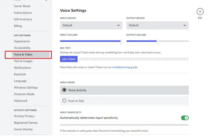The height and width of the screenshot is (137, 210).
Task: Open the Keybinds settings page
Action: pos(20,74)
